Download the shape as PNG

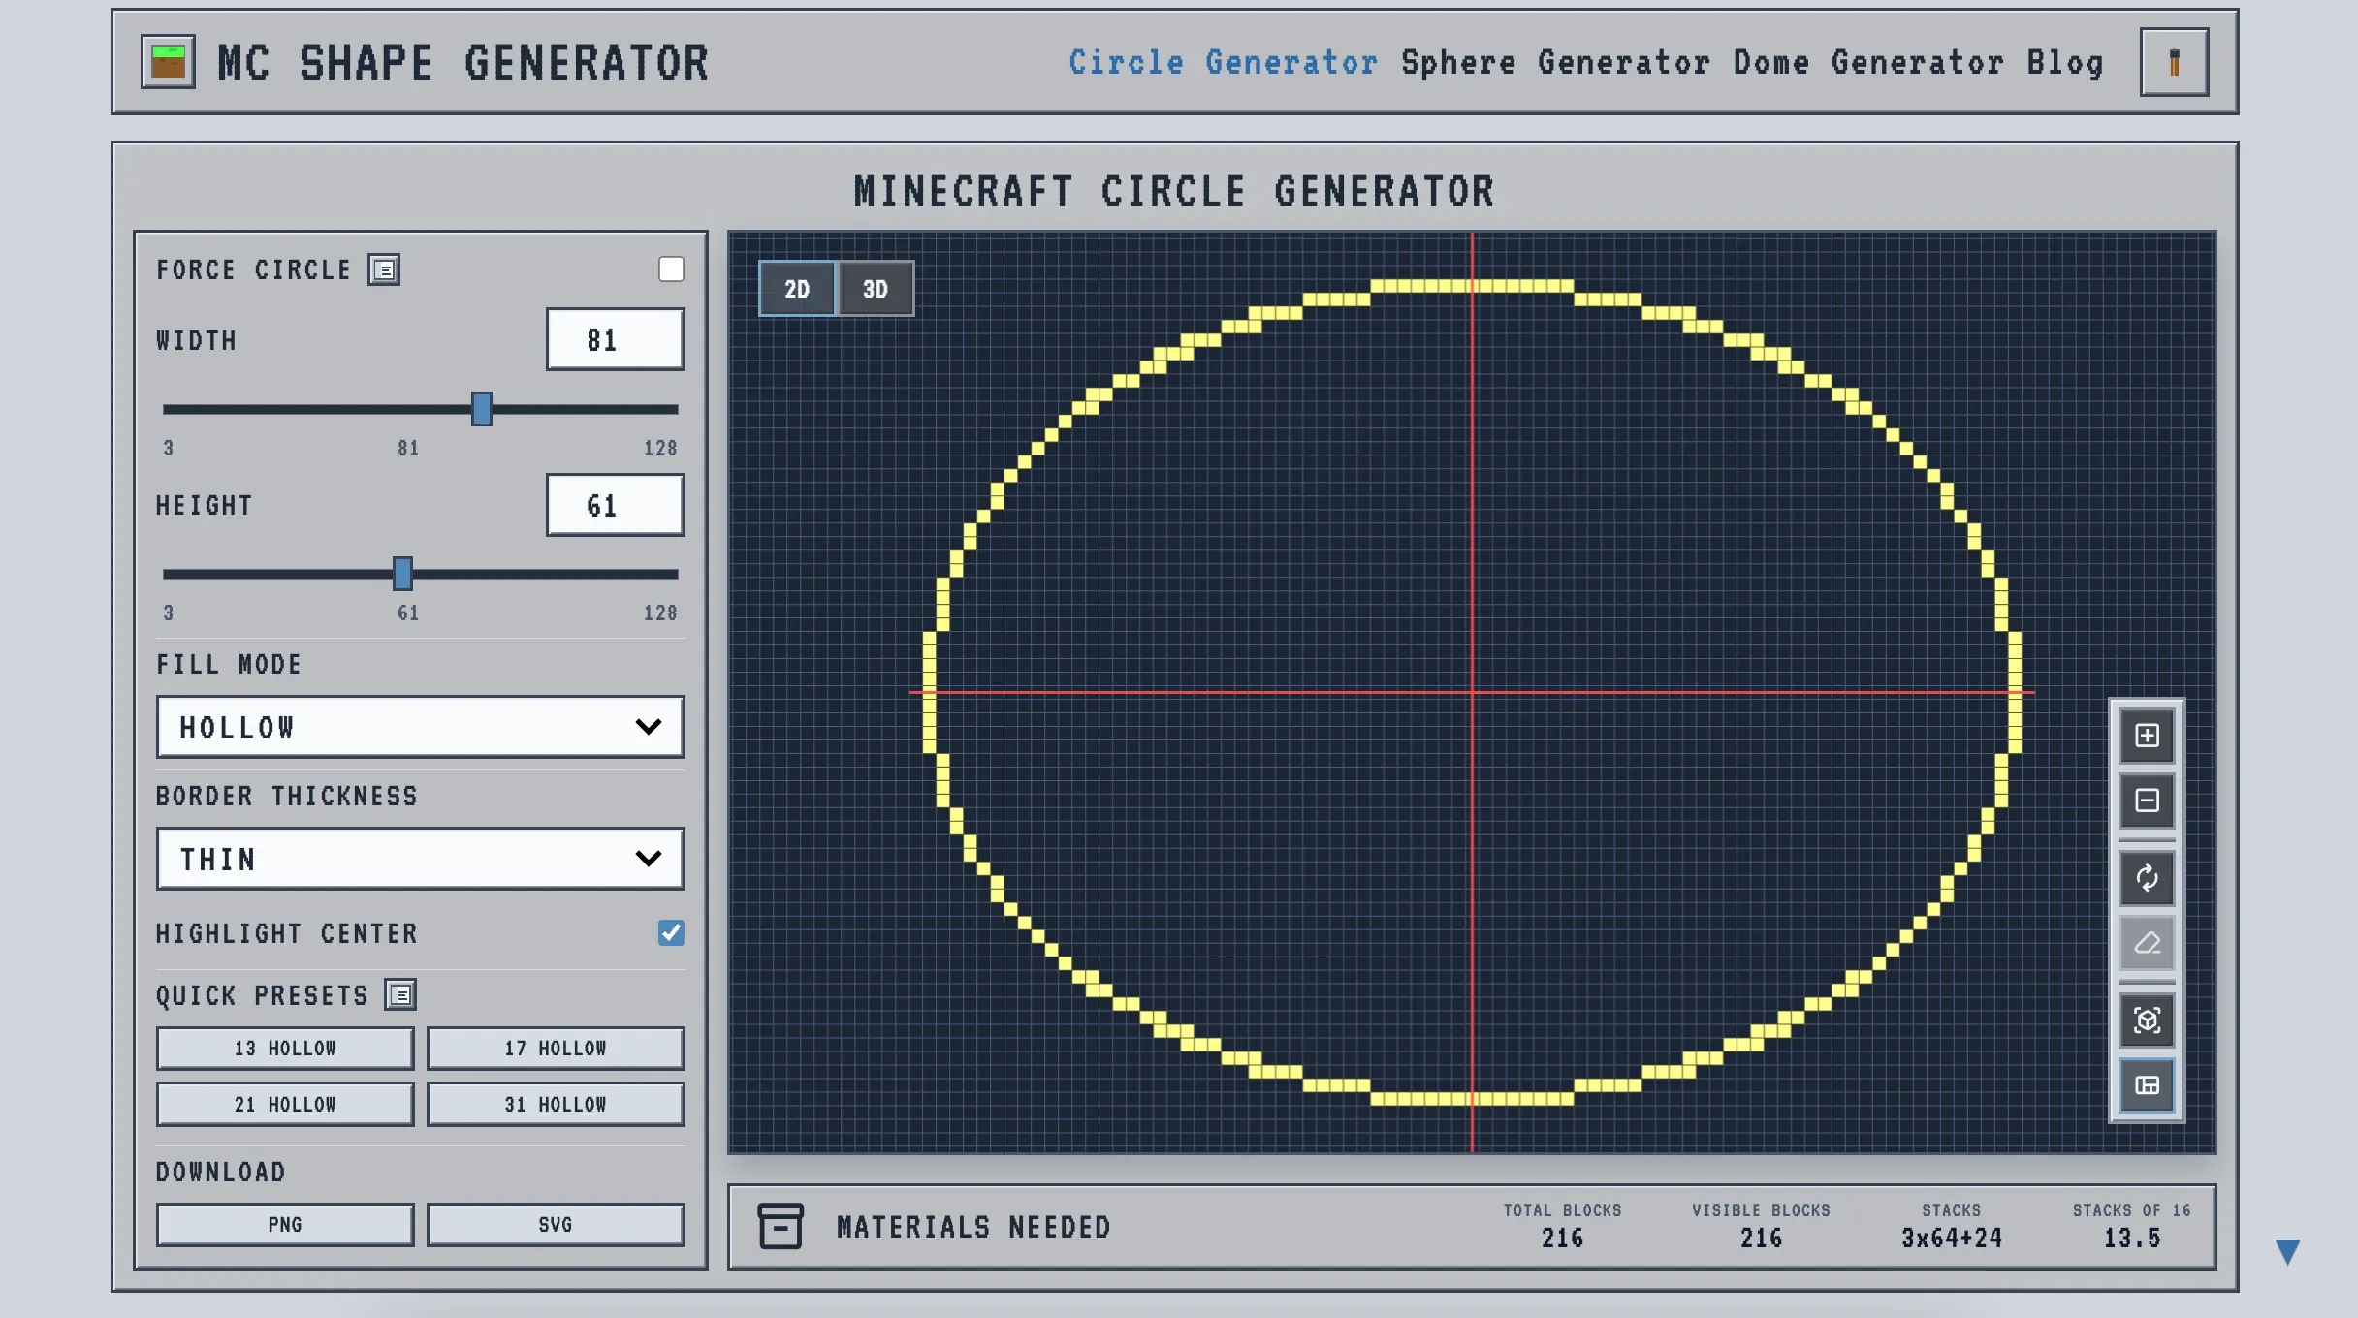pos(285,1225)
